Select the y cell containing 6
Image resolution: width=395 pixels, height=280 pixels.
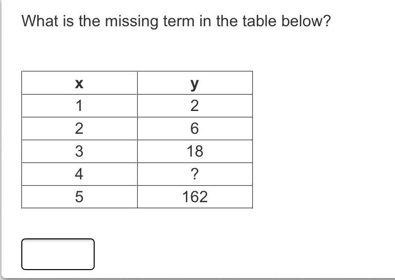click(x=195, y=128)
